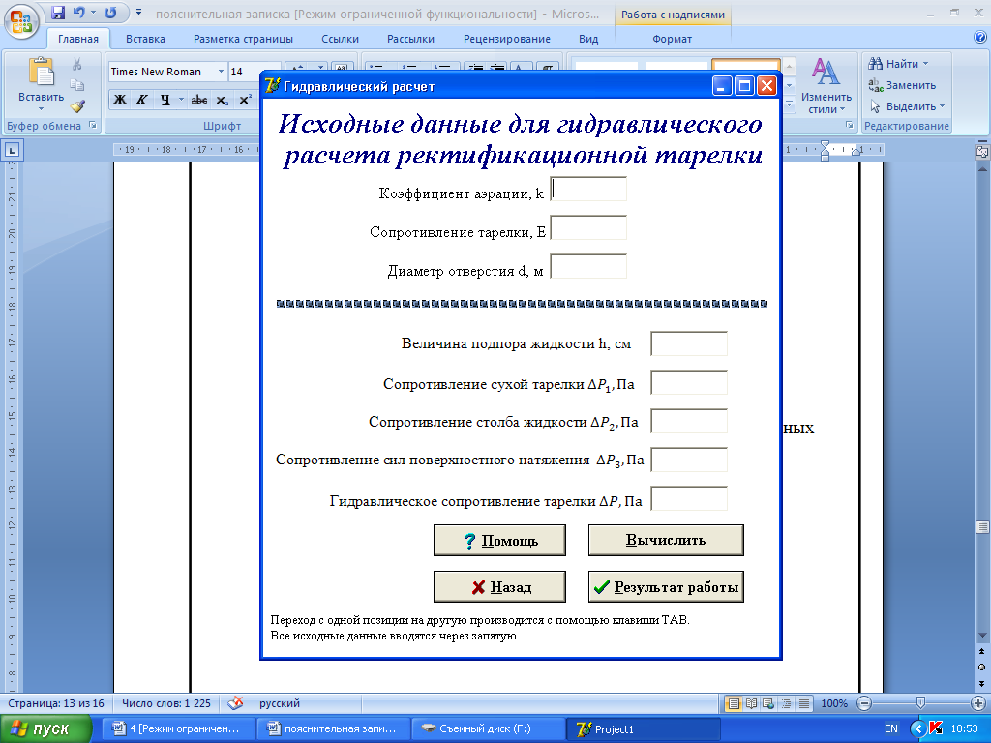Click the Коэффициент аэрации k input field
The height and width of the screenshot is (743, 991).
pos(588,189)
